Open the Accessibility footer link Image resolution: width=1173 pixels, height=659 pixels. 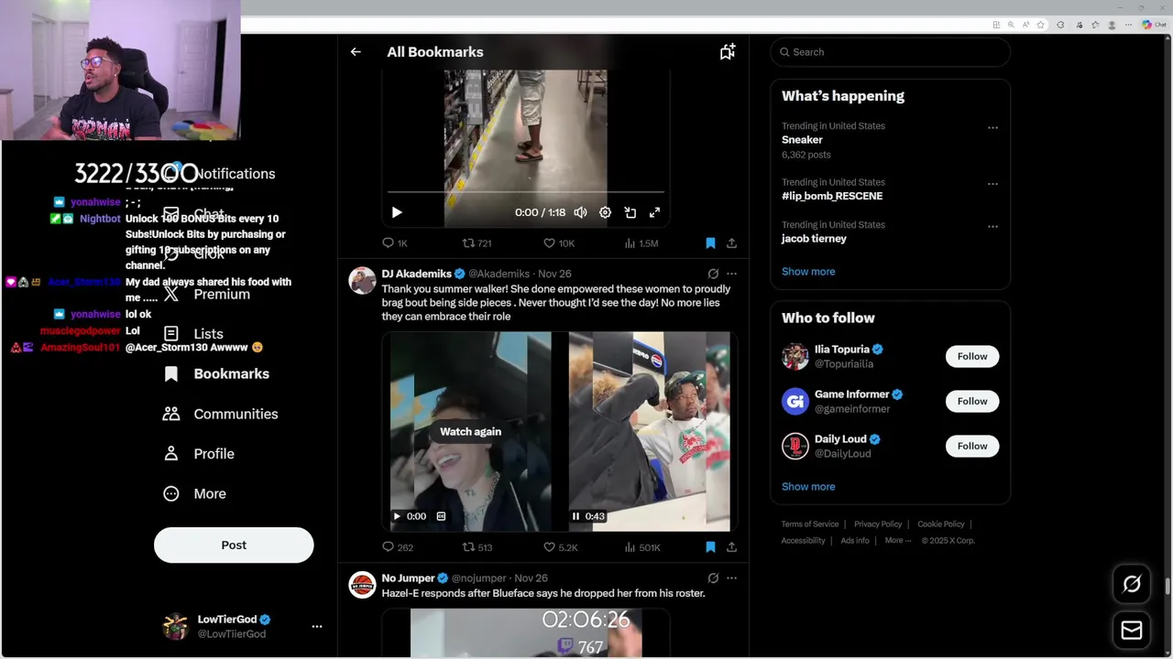click(x=804, y=541)
